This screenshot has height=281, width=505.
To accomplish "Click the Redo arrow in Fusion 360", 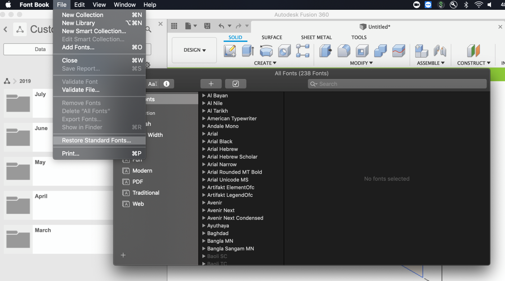I will click(x=238, y=26).
